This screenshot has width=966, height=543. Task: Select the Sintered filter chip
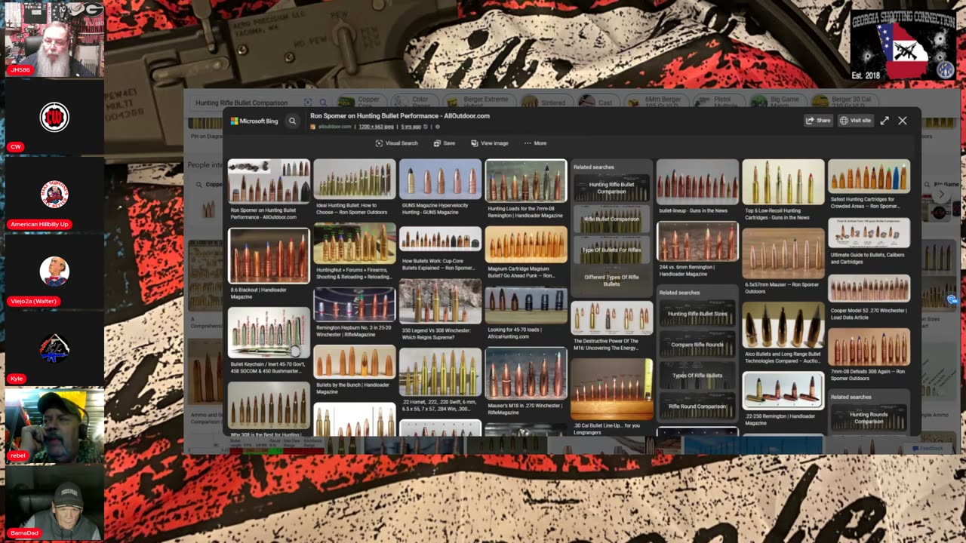click(544, 103)
